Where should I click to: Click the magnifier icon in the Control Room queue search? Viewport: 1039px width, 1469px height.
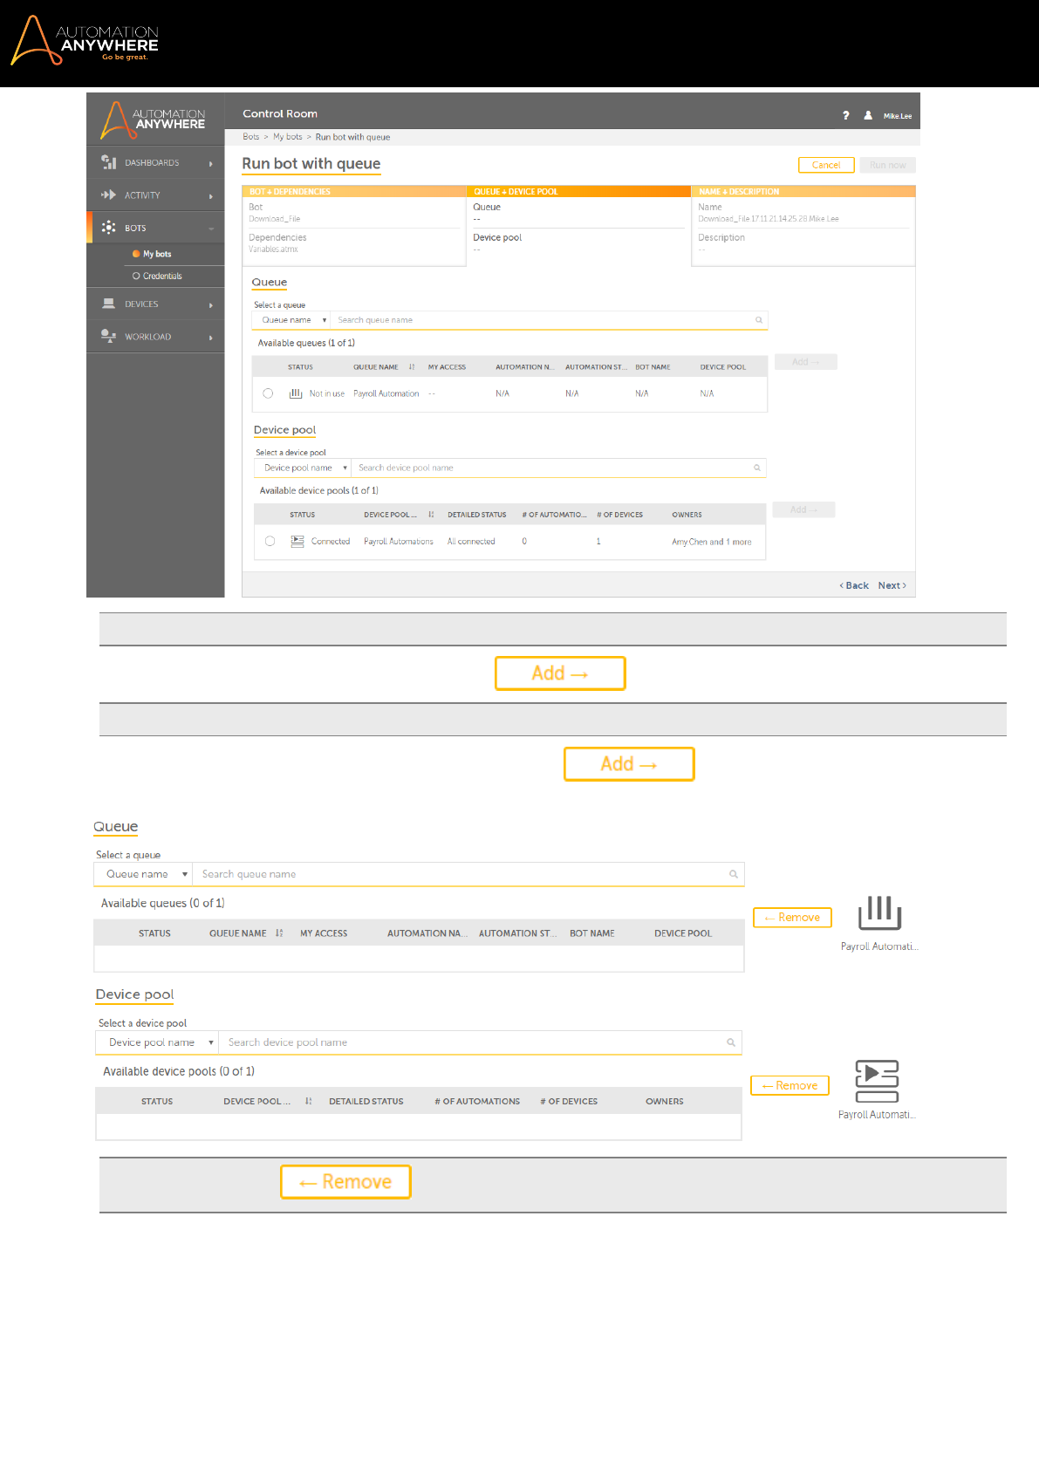tap(759, 320)
